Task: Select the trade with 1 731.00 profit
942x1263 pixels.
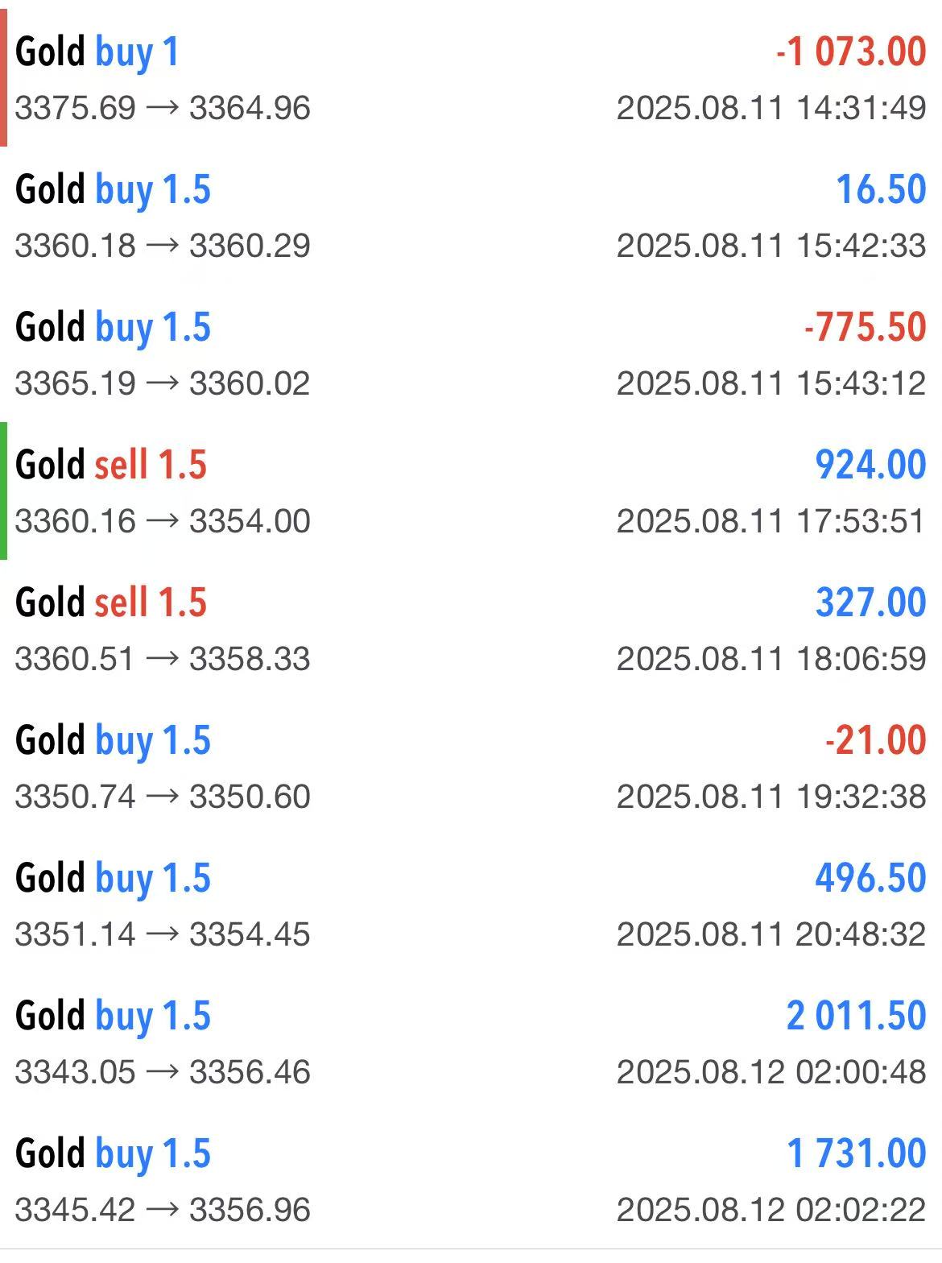Action: click(471, 1180)
